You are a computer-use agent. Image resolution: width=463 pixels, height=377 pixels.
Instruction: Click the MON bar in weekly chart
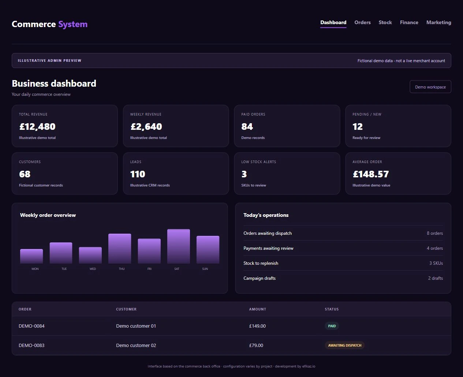pyautogui.click(x=31, y=256)
